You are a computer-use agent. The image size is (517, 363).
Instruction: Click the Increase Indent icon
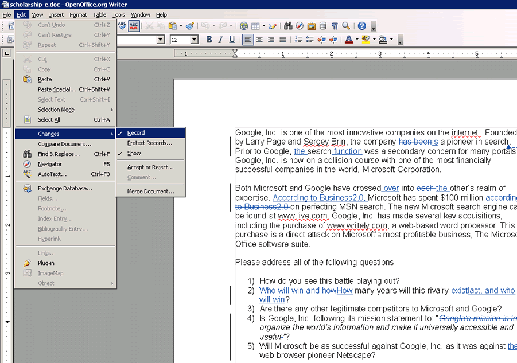[x=333, y=40]
